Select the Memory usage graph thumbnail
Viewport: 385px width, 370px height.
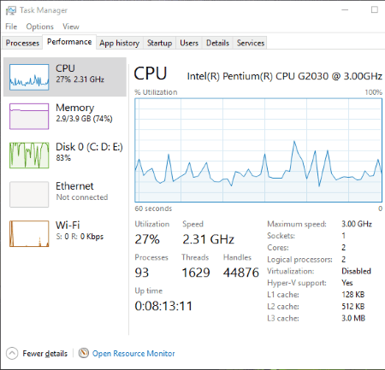[x=29, y=116]
